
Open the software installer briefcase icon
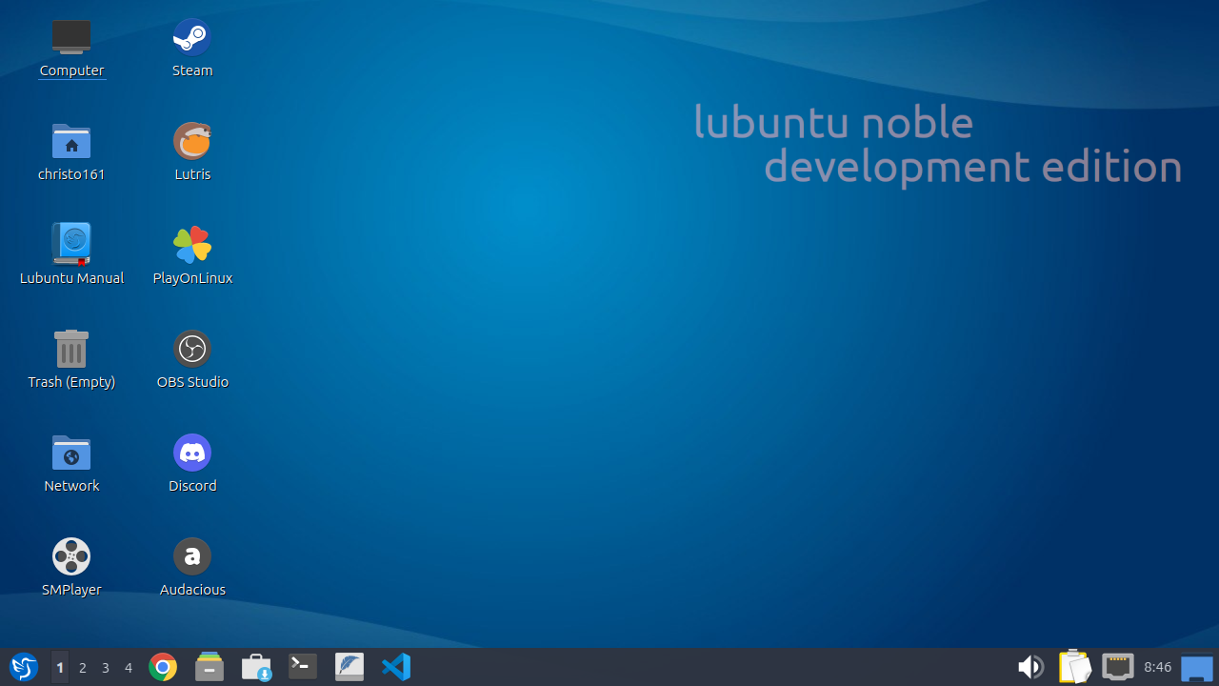[256, 667]
